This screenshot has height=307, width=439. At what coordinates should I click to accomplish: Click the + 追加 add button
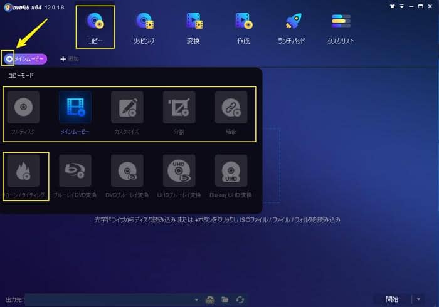click(x=69, y=59)
